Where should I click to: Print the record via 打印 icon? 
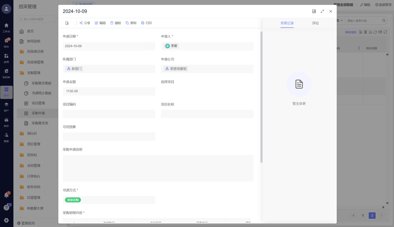(x=143, y=23)
